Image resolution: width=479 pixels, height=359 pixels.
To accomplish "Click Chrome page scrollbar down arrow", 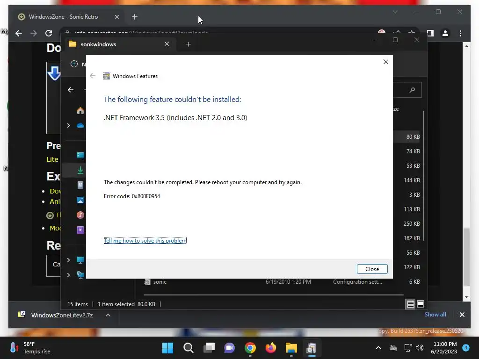I will 466,297.
